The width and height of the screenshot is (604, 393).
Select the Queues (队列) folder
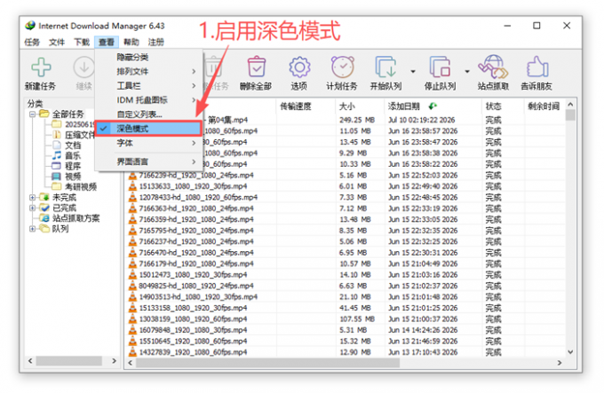coord(60,228)
